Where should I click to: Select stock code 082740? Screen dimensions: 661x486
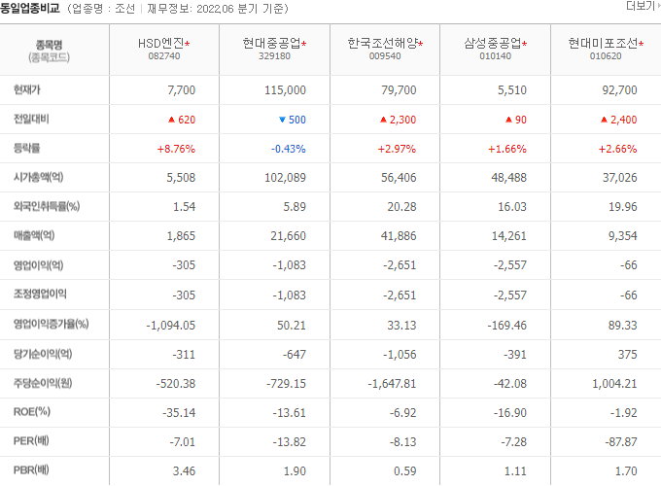pos(164,56)
